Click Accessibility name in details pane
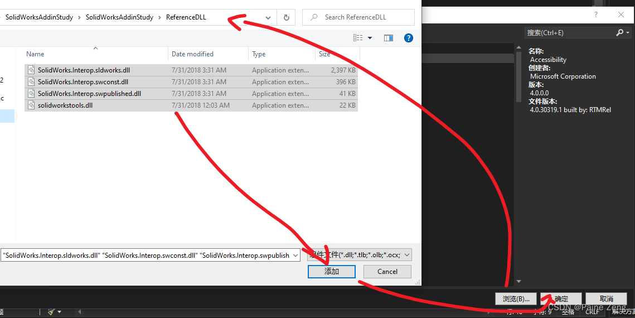635x318 pixels. (x=549, y=60)
